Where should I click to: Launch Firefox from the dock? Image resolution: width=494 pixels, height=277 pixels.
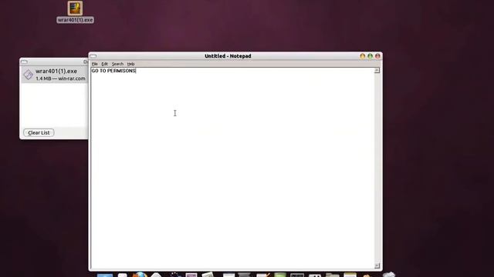click(140, 275)
